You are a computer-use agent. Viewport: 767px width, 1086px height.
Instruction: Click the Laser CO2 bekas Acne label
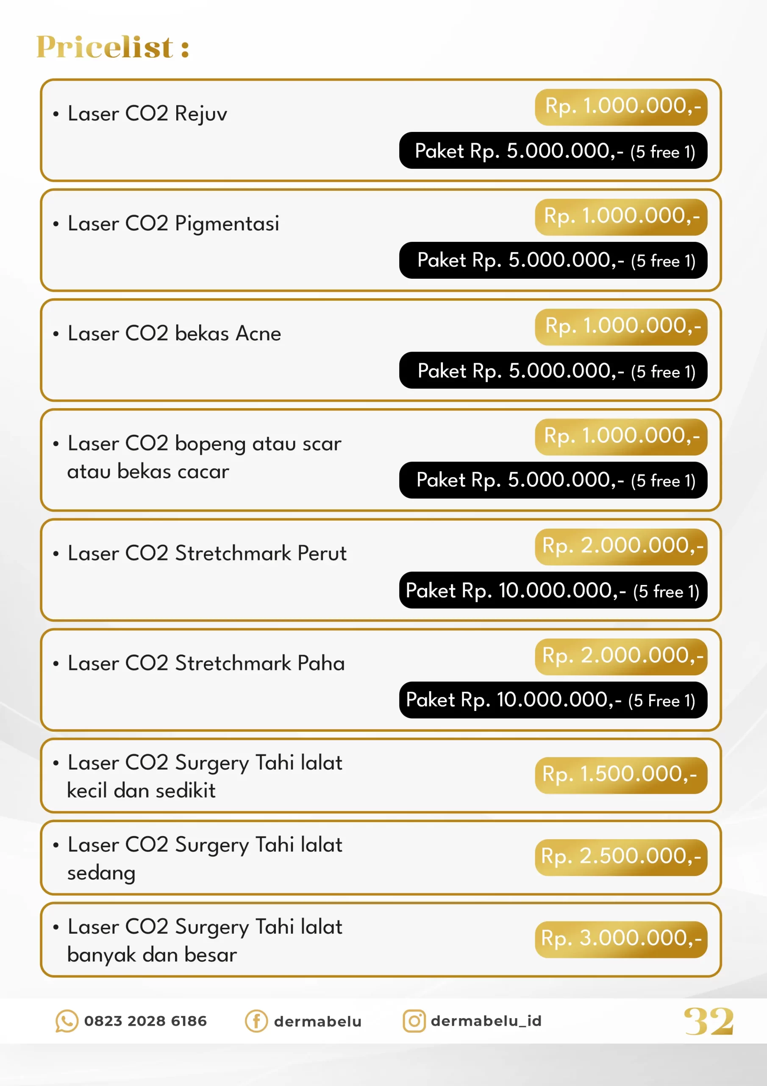(x=175, y=333)
